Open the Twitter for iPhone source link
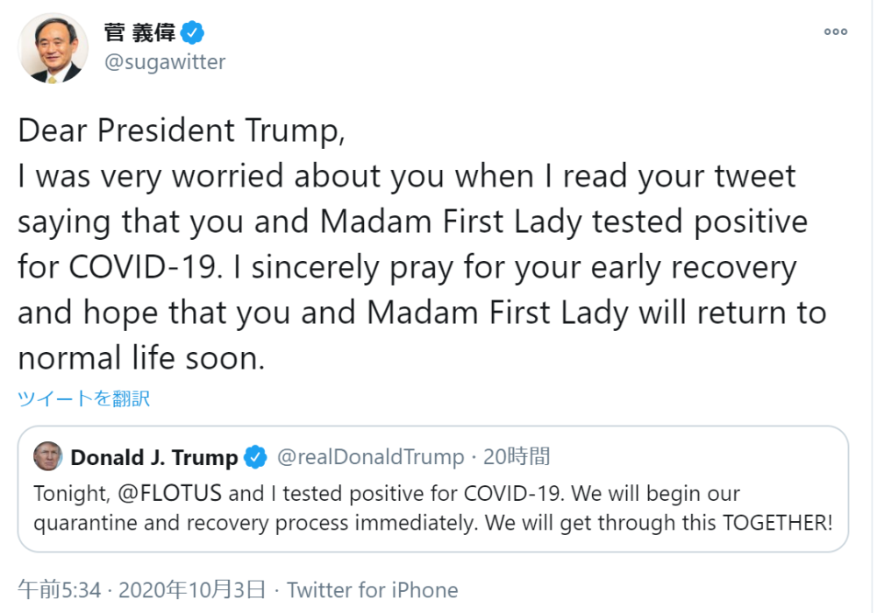The height and width of the screenshot is (613, 877). pyautogui.click(x=372, y=591)
